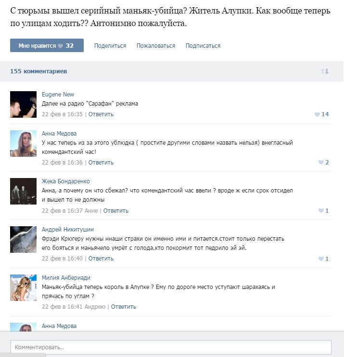Screen dimensions: 344x357
Task: Click the 22 фев в 16:35 timestamp
Action: [62, 114]
